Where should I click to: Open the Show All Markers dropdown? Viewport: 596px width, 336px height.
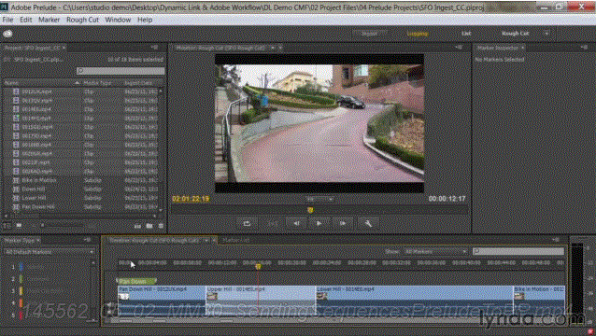click(x=436, y=251)
